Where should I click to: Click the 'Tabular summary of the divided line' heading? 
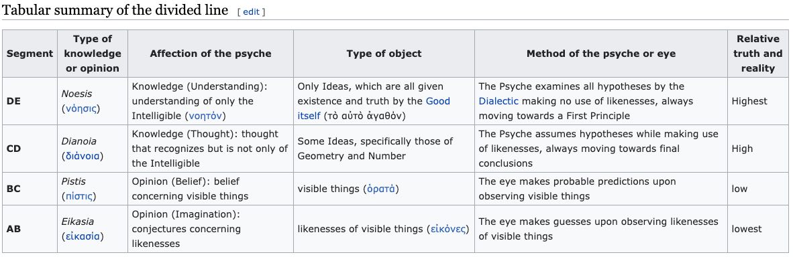coord(115,9)
